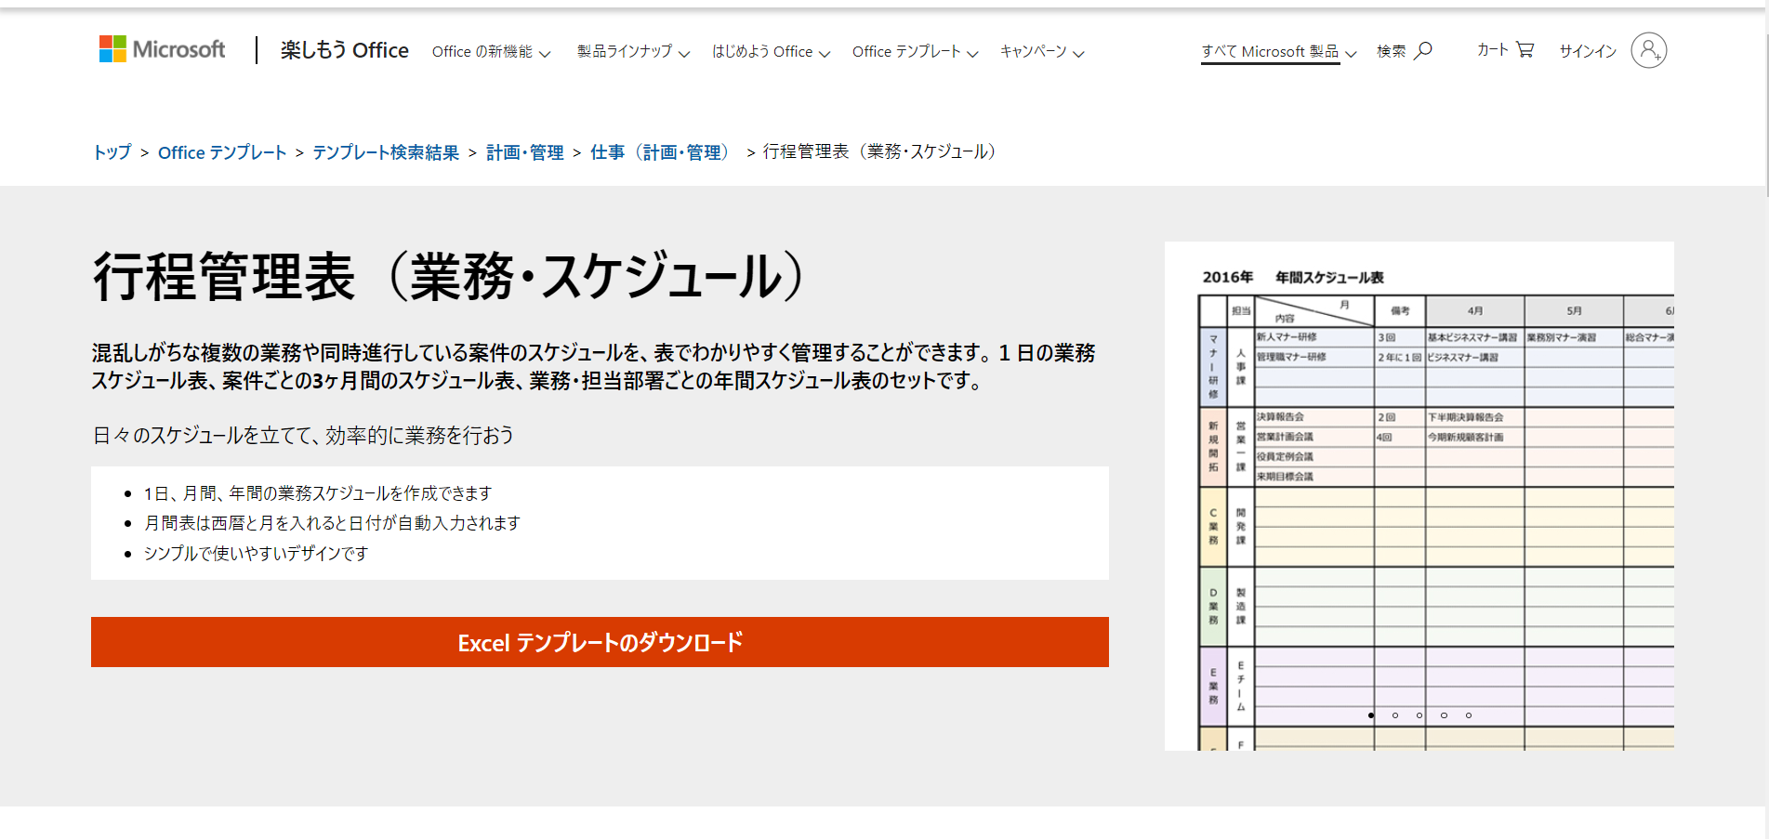
Task: Open the shopping cart icon
Action: (1525, 49)
